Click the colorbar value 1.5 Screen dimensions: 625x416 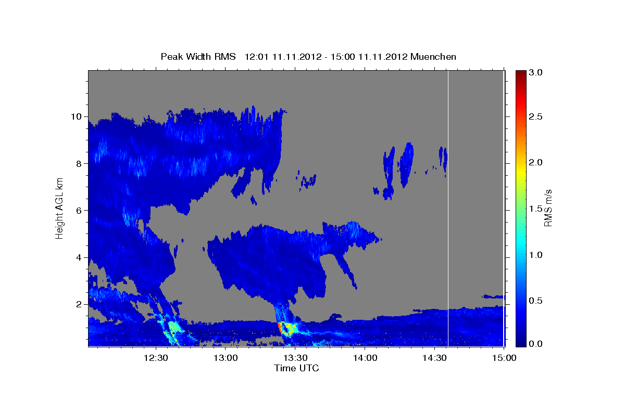pos(537,209)
